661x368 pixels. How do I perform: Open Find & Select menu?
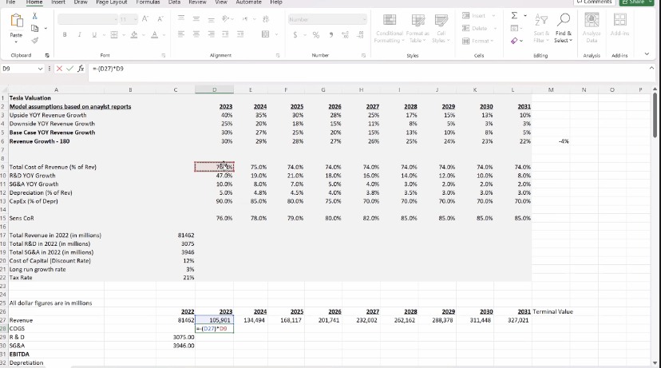click(x=563, y=28)
